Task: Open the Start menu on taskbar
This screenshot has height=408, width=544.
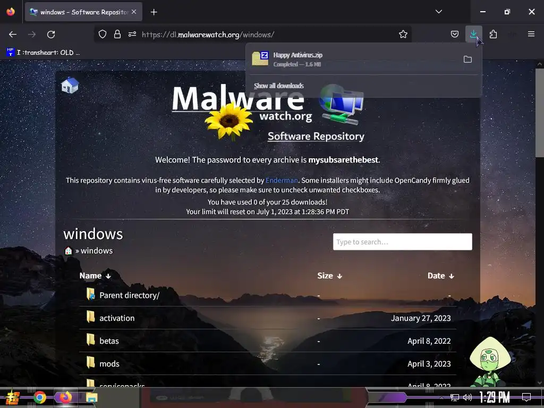Action: (12, 397)
